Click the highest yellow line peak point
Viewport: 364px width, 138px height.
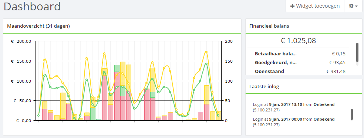206,52
